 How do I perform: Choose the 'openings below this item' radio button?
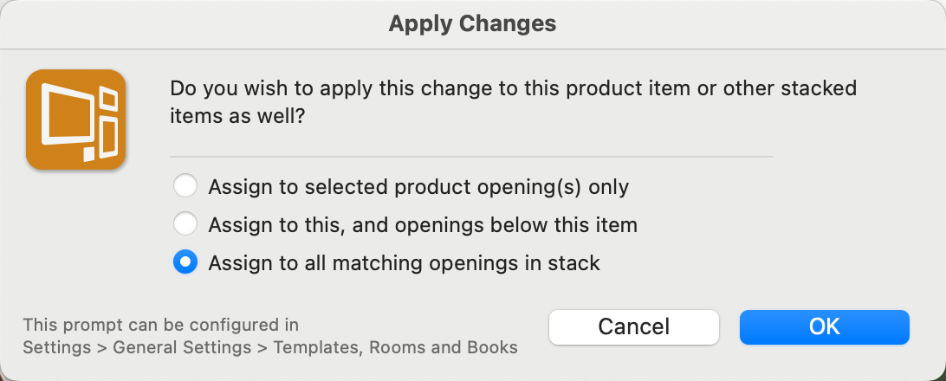pos(185,224)
